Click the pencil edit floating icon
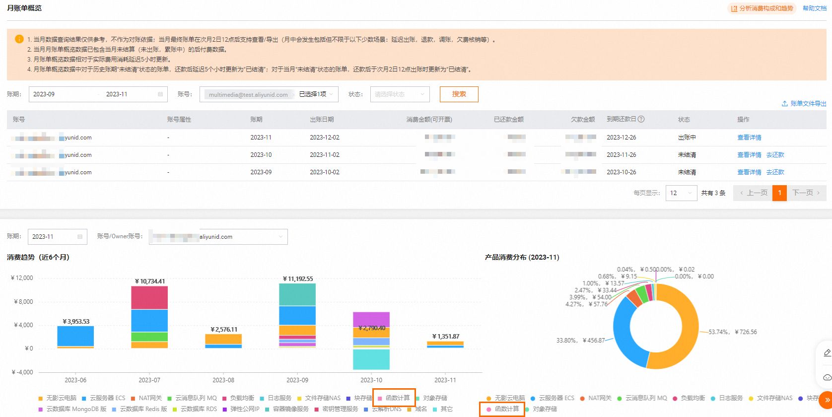The width and height of the screenshot is (832, 417). [827, 353]
